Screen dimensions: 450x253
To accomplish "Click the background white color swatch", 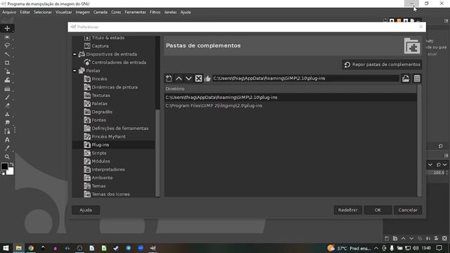I will [x=11, y=171].
